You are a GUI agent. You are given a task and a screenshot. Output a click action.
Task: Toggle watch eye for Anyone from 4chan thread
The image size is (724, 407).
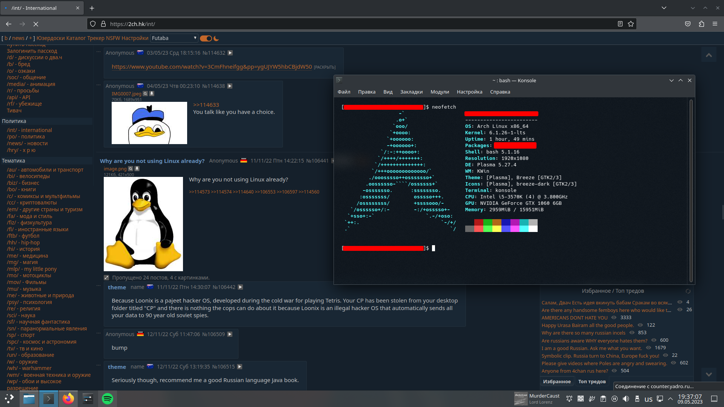coord(614,371)
